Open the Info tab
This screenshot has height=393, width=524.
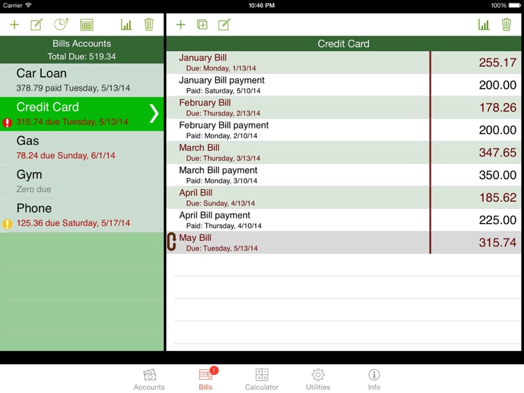pyautogui.click(x=374, y=380)
